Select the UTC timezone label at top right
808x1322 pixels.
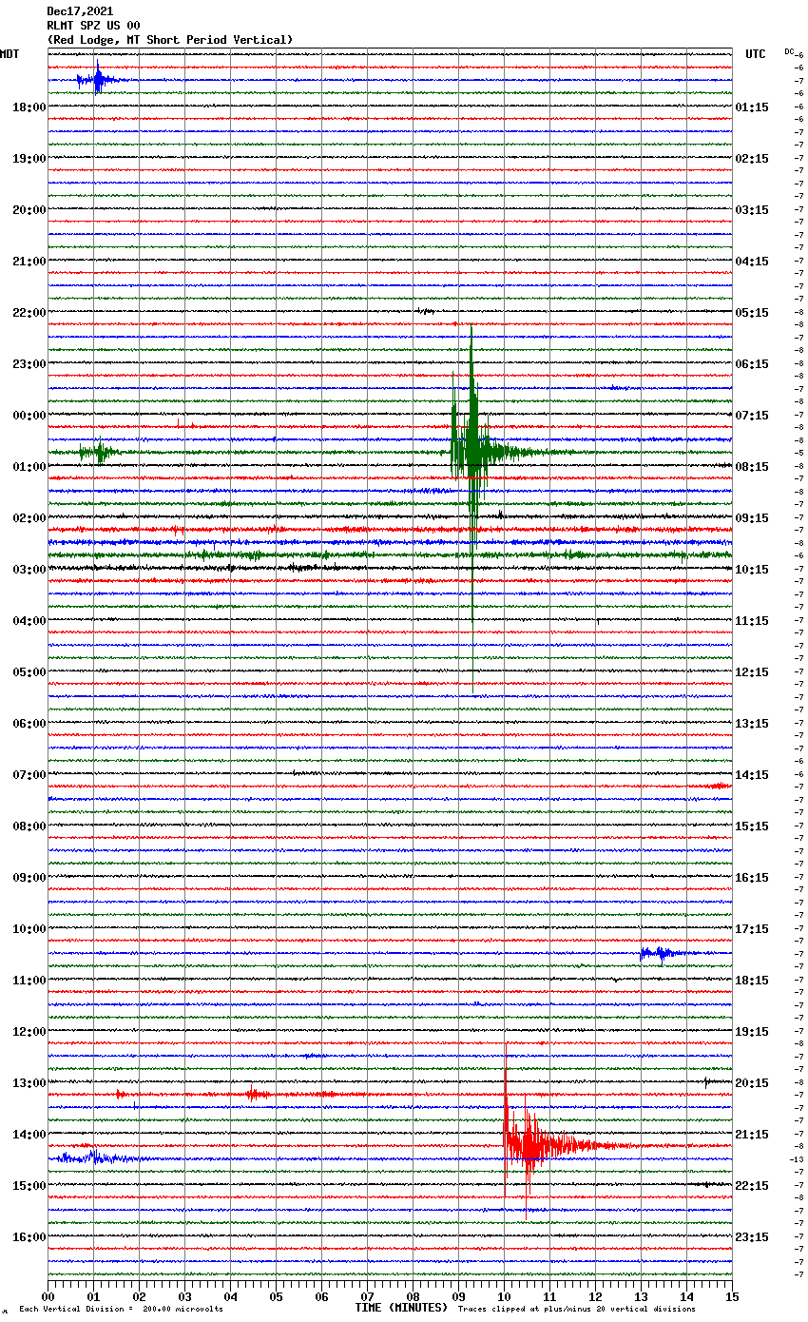(x=755, y=54)
